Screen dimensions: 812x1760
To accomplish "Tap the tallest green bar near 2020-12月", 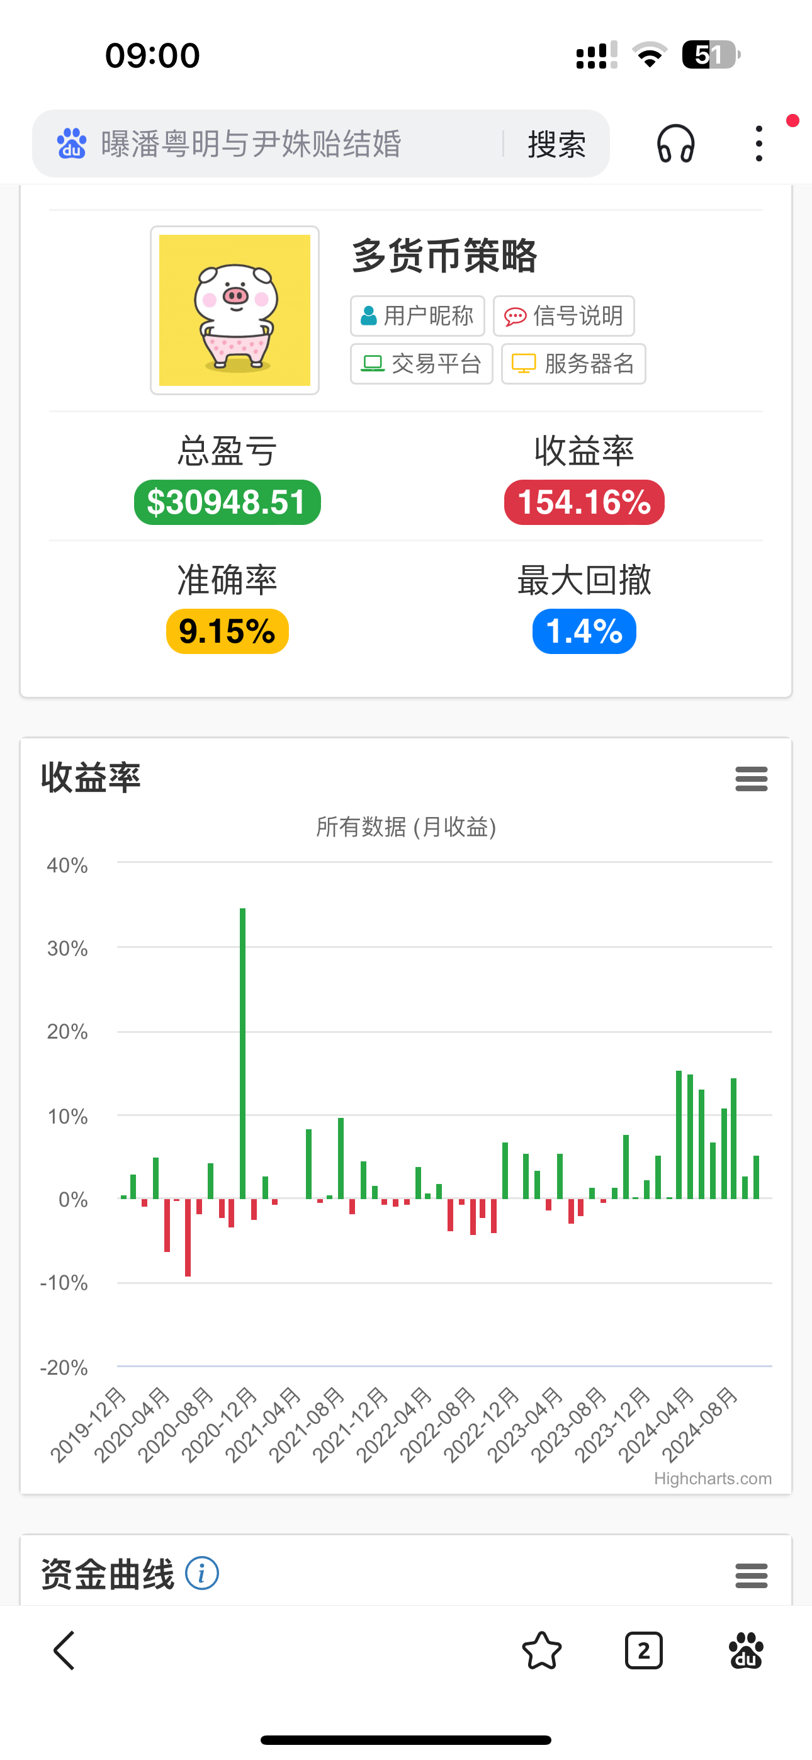I will (242, 1054).
